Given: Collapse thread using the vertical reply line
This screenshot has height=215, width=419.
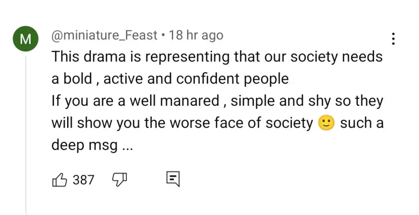Looking at the screenshot, I should (26, 134).
